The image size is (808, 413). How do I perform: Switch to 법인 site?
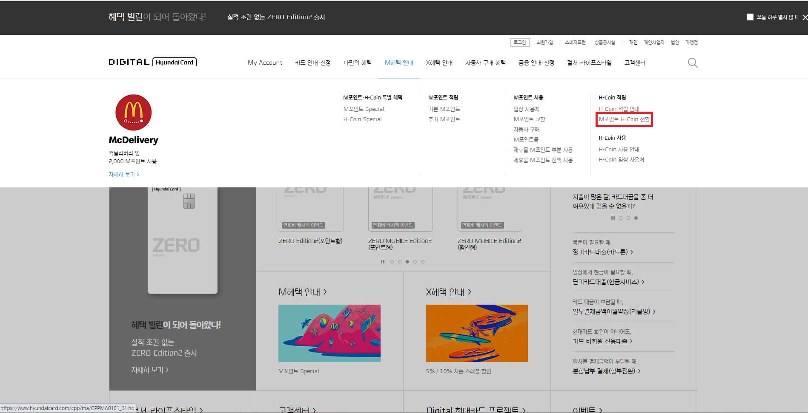(675, 42)
